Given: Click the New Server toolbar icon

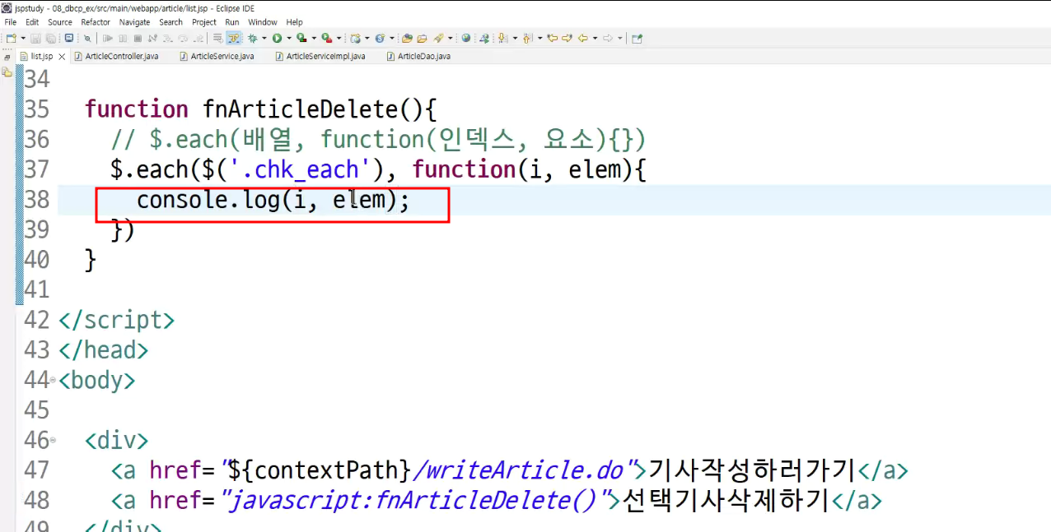Looking at the screenshot, I should 355,38.
